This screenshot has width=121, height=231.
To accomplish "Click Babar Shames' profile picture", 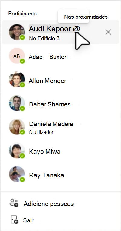I will 17,103.
